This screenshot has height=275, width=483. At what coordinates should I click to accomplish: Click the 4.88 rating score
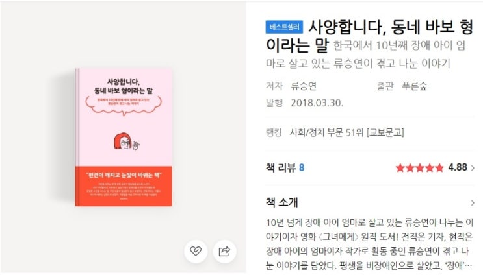tap(458, 167)
